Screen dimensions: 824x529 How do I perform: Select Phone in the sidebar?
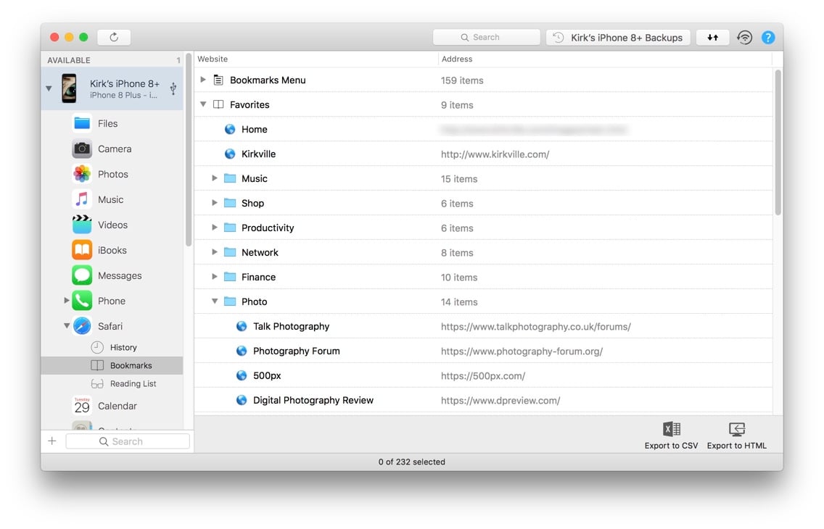[x=112, y=301]
